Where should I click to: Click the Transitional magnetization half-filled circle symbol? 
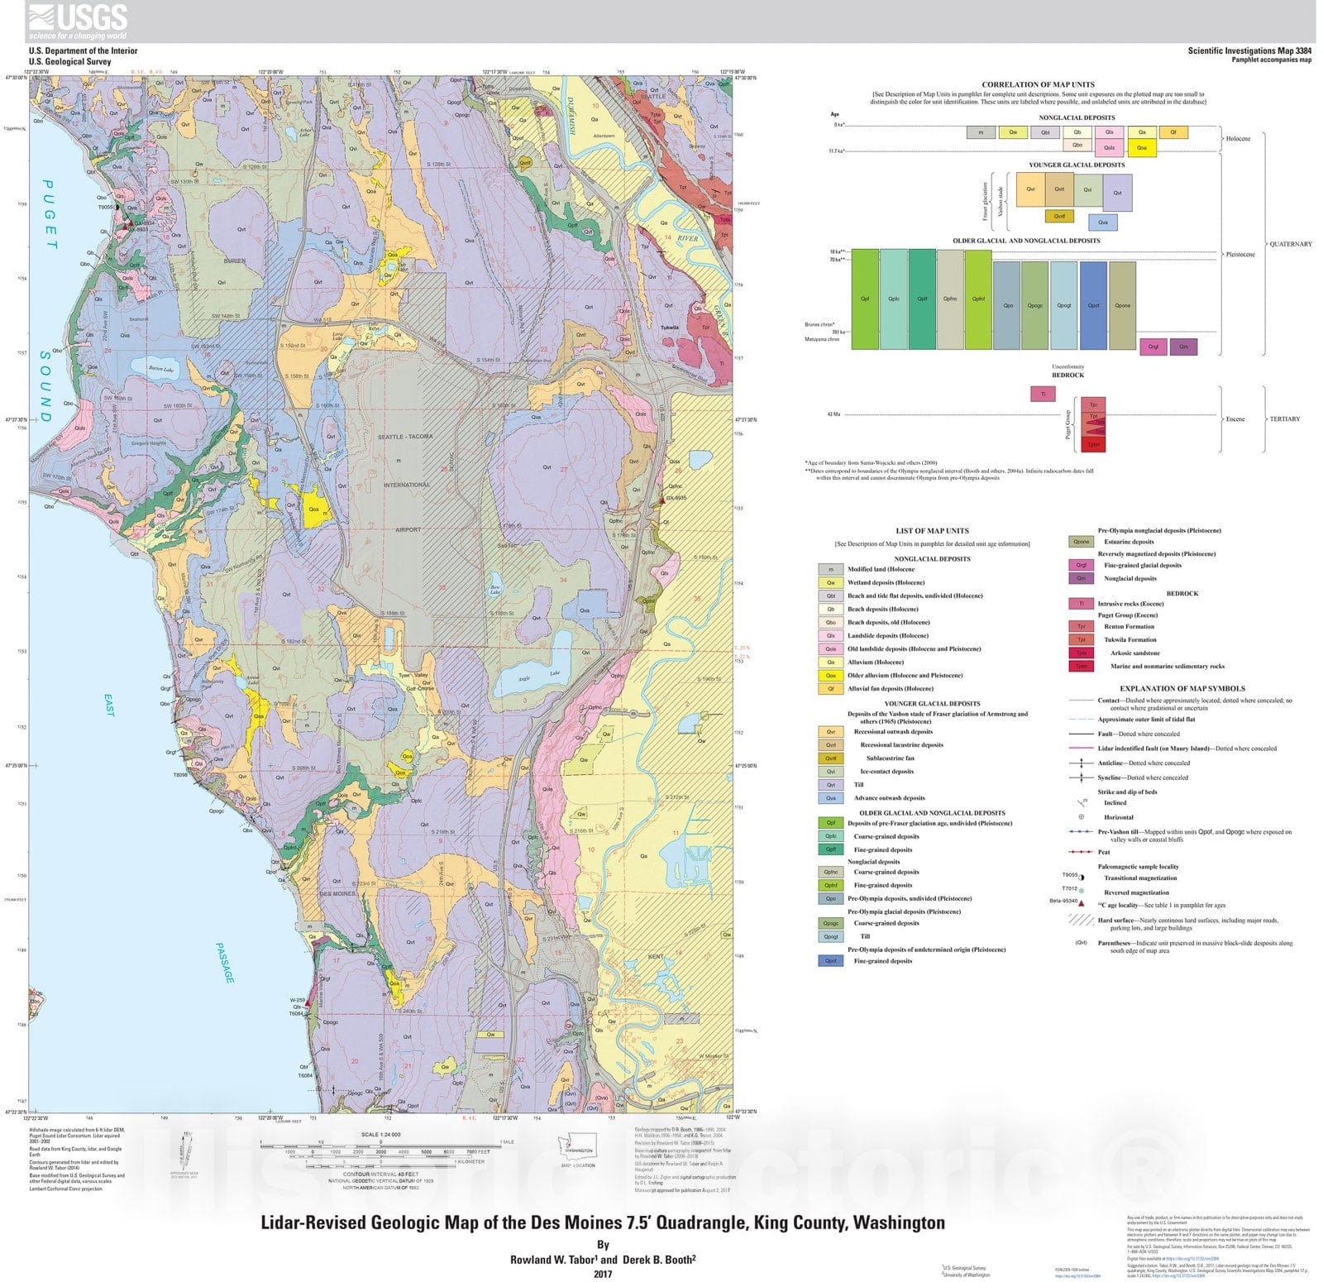pyautogui.click(x=1081, y=876)
